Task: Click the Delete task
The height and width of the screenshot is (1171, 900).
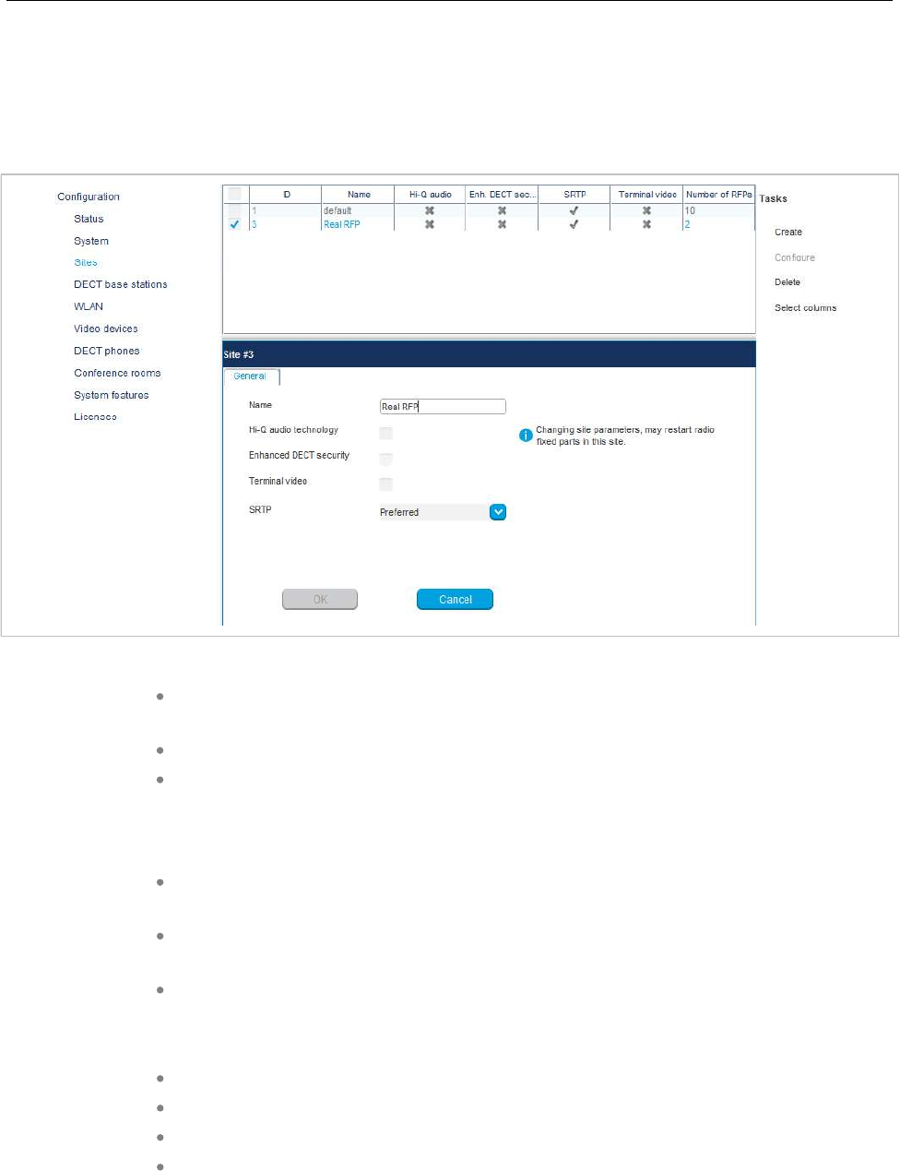Action: (x=787, y=282)
